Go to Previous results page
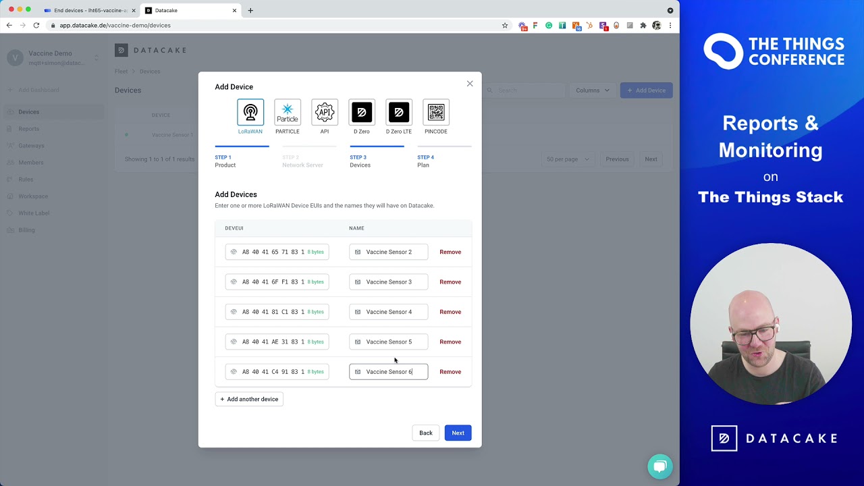This screenshot has height=486, width=864. pos(617,159)
